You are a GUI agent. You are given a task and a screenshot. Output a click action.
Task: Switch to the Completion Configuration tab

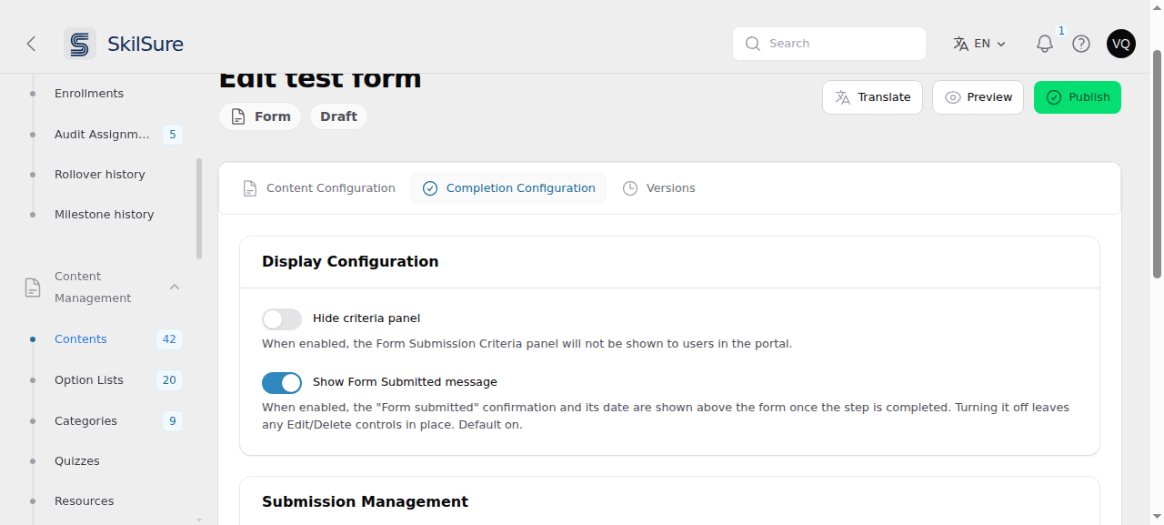[x=508, y=188]
